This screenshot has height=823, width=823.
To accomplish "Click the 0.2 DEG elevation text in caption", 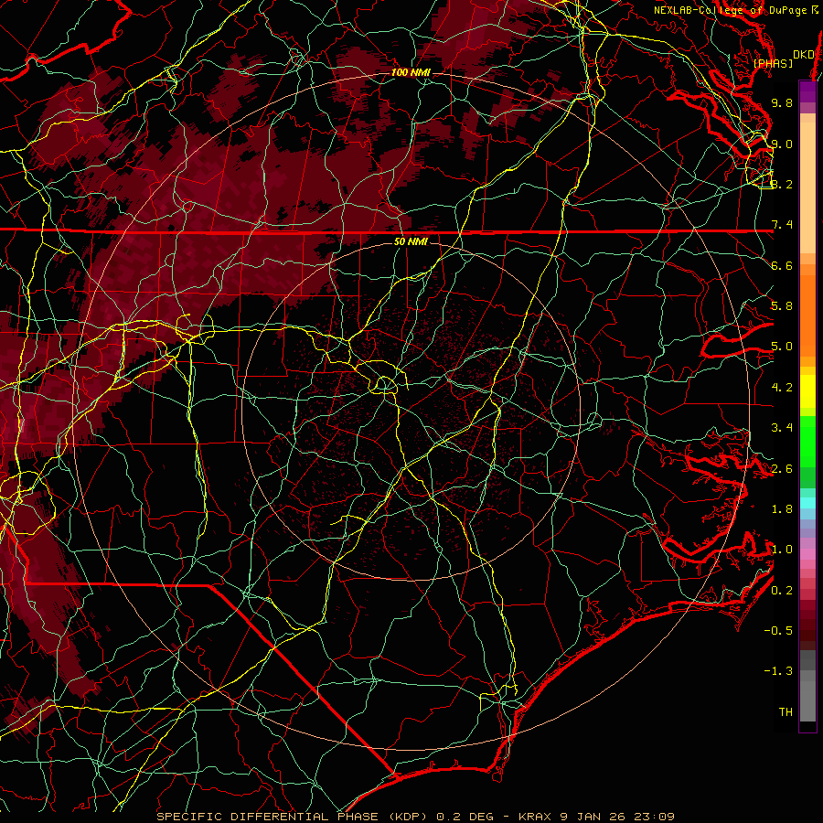I will pyautogui.click(x=464, y=817).
